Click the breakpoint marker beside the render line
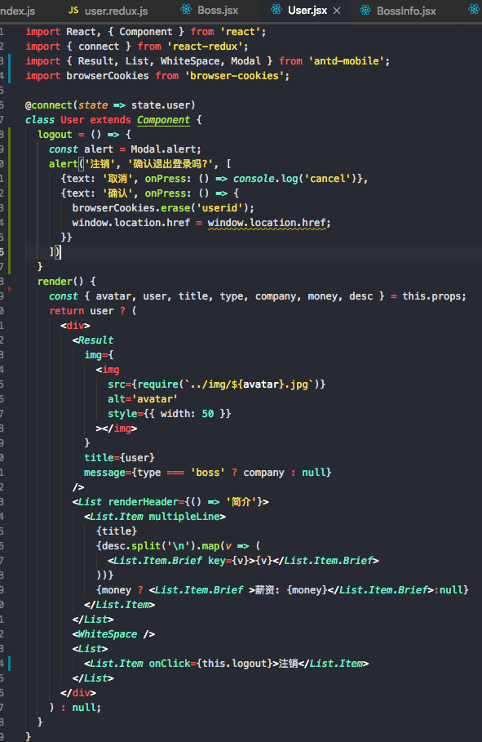 9,289
